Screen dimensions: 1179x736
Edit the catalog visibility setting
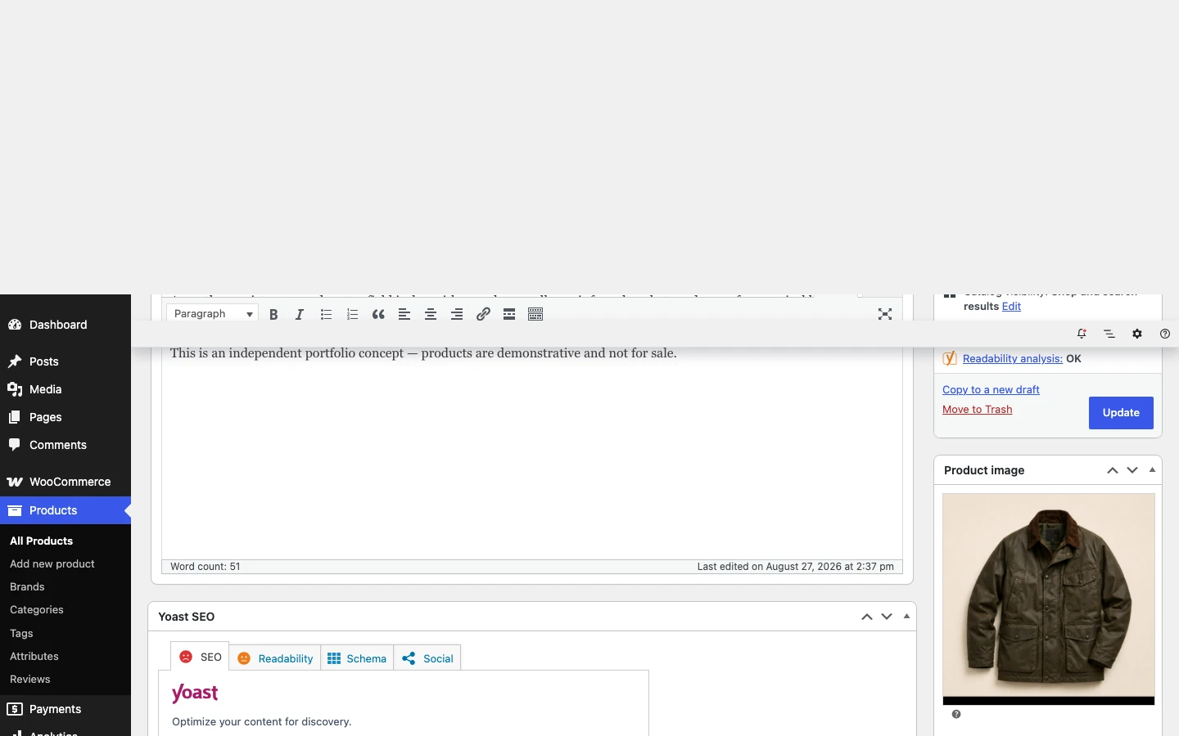(1011, 306)
